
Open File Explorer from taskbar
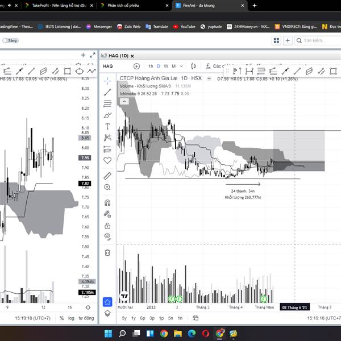point(178,333)
